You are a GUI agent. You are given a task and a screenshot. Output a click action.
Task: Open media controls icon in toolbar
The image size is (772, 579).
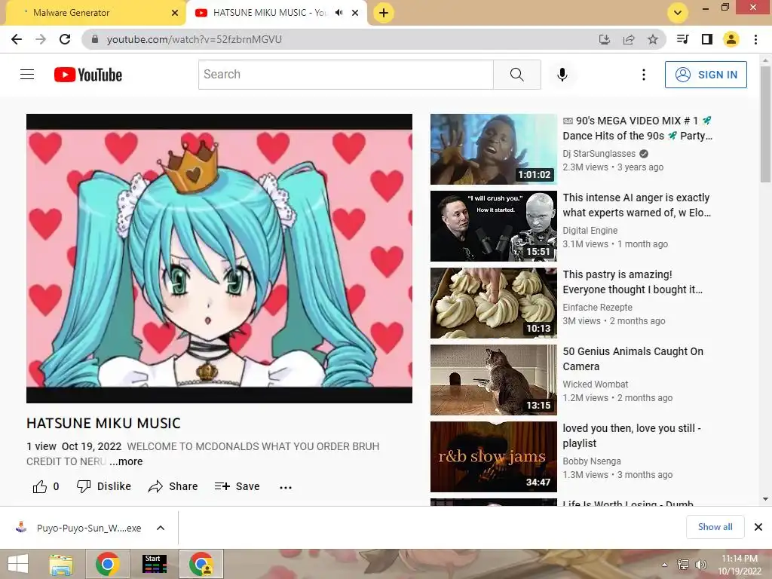(682, 39)
